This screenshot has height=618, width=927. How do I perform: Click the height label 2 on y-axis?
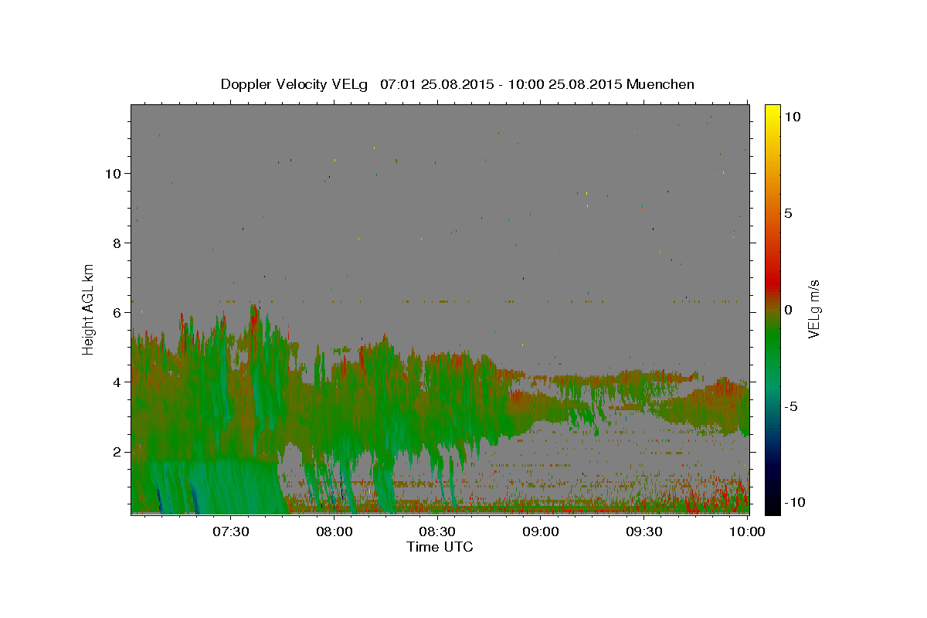117,452
